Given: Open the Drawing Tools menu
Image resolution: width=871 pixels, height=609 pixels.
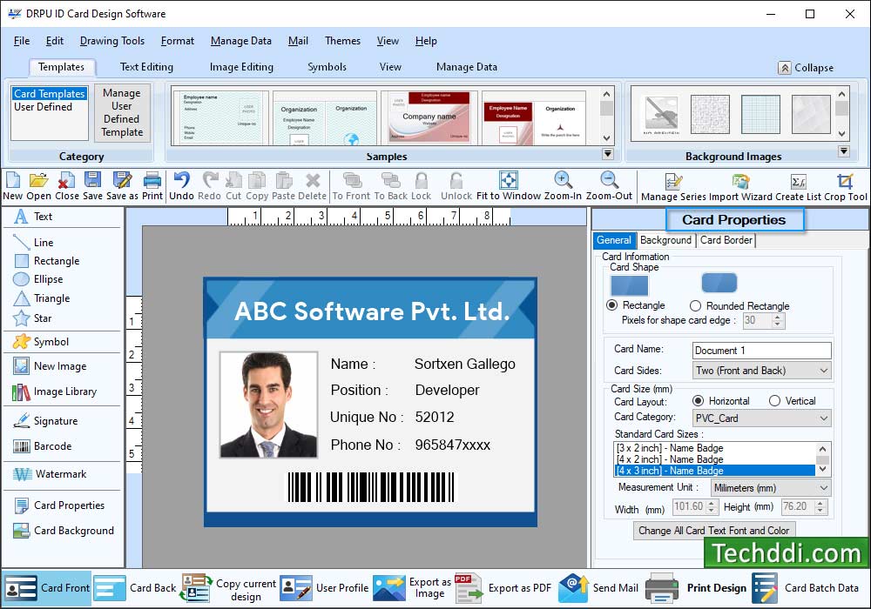Looking at the screenshot, I should click(112, 41).
